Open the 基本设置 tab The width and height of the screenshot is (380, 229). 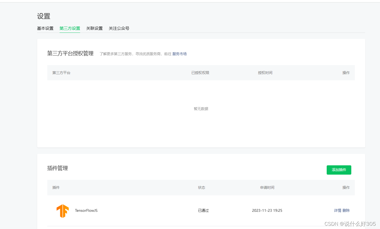click(45, 28)
